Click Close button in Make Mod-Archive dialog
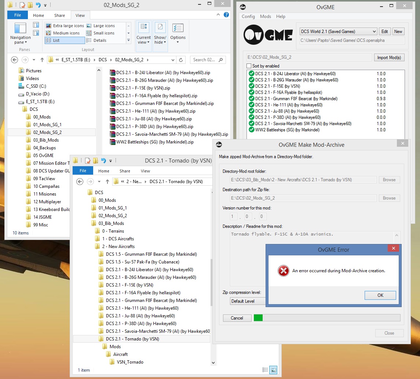Screen dimensions: 420x379 point(389,333)
